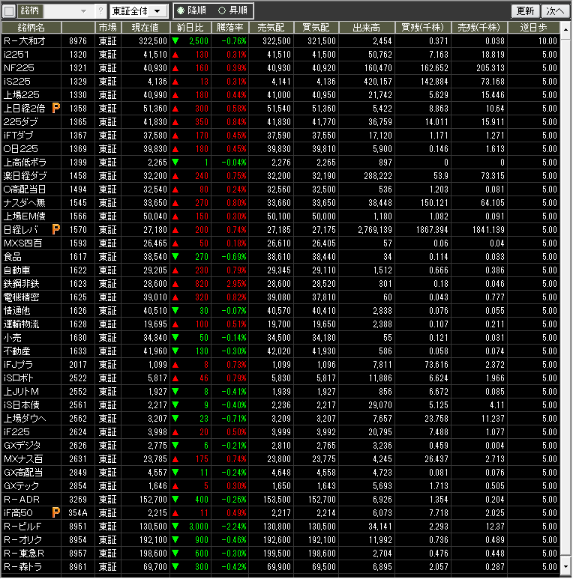Click the red up arrow in iFJプラ row
The image size is (573, 579).
click(175, 365)
